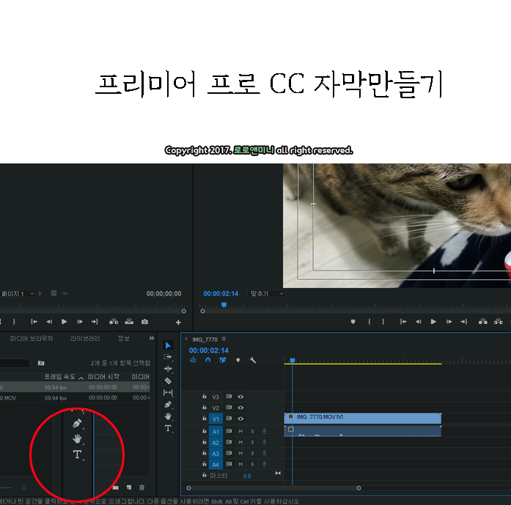
Task: Click master track output expand icon
Action: click(x=278, y=473)
